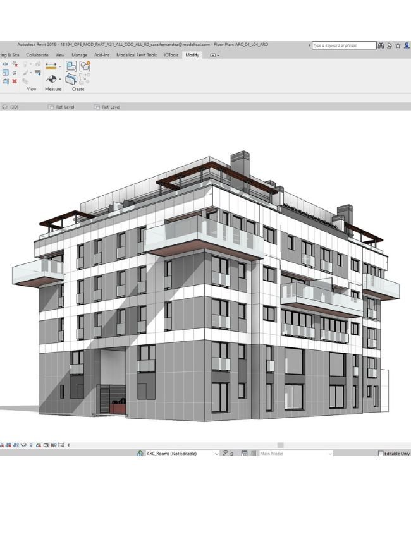Open the ARC_Rooms workset dropdown
The image size is (411, 537).
point(182,454)
